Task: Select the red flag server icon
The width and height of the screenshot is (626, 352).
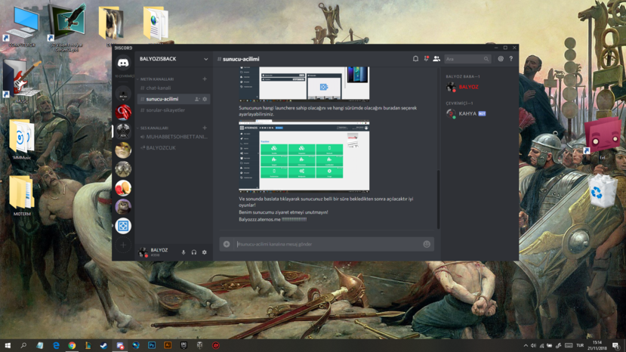Action: (123, 113)
